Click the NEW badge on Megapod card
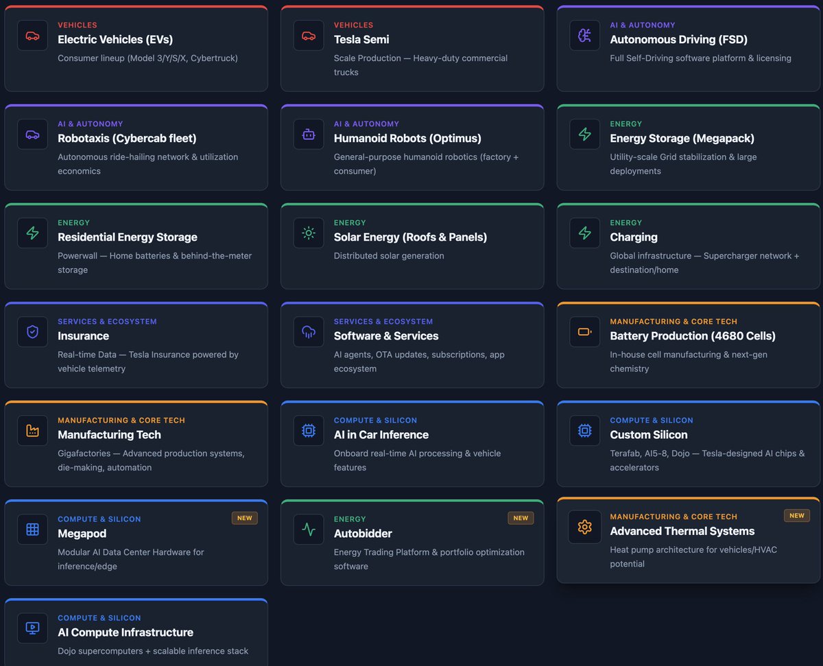 [x=245, y=518]
